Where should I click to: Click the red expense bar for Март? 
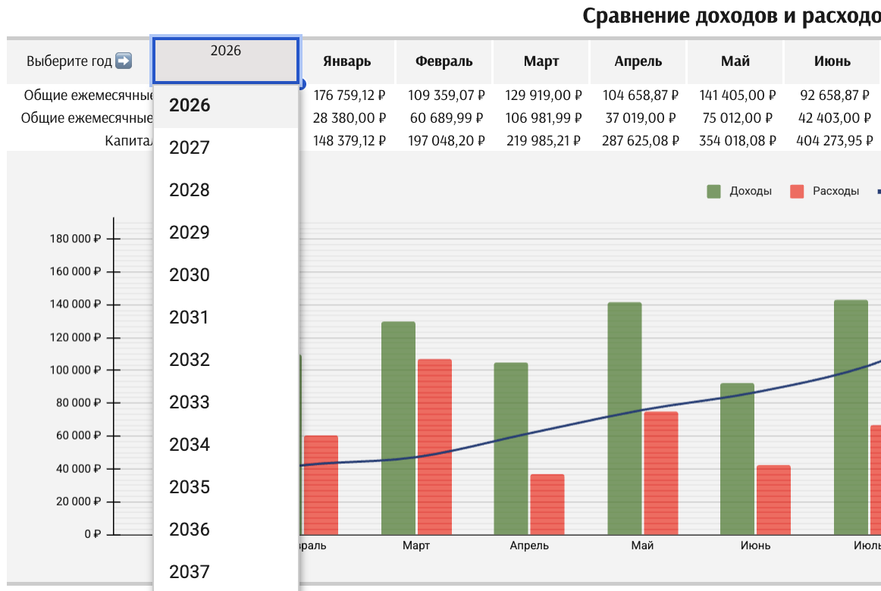pyautogui.click(x=435, y=447)
